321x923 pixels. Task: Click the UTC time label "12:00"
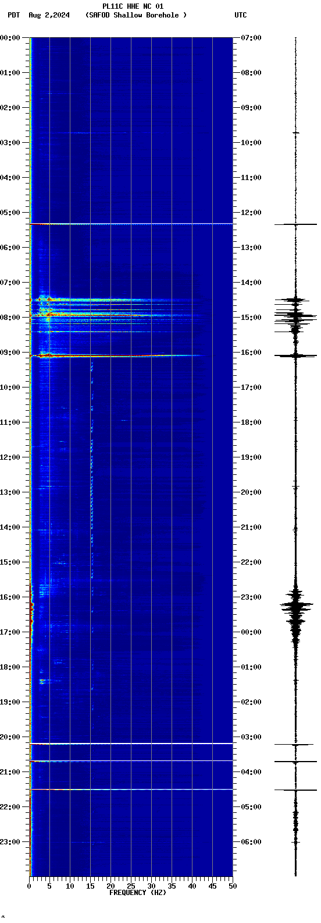click(251, 213)
